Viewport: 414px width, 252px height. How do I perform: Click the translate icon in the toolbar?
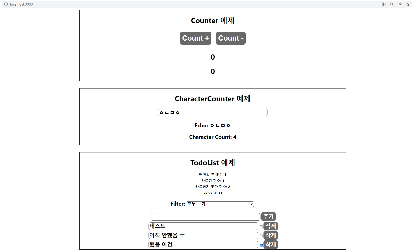(383, 4)
